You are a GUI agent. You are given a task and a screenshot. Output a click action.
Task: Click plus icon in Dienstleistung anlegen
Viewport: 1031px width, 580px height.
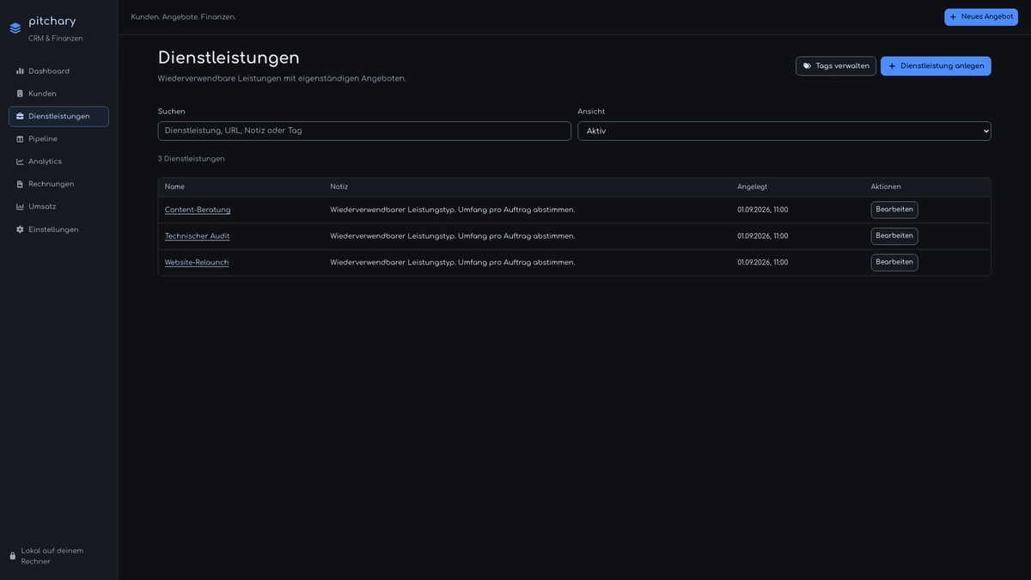click(892, 66)
